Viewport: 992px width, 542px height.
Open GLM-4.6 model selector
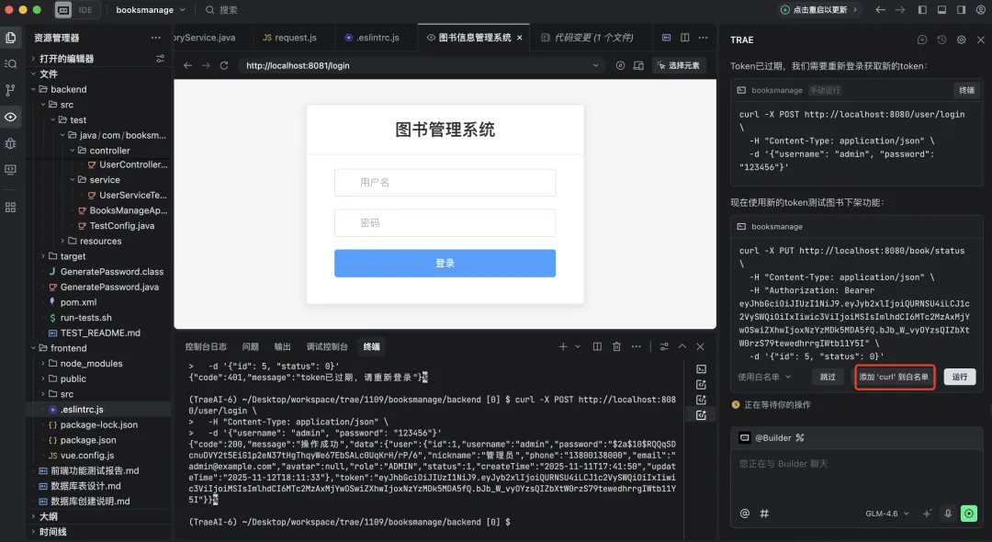887,514
